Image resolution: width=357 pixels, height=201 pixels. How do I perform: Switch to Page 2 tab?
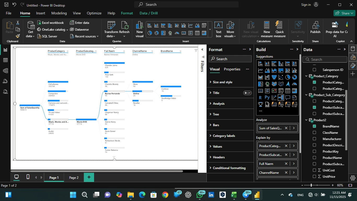(x=74, y=177)
